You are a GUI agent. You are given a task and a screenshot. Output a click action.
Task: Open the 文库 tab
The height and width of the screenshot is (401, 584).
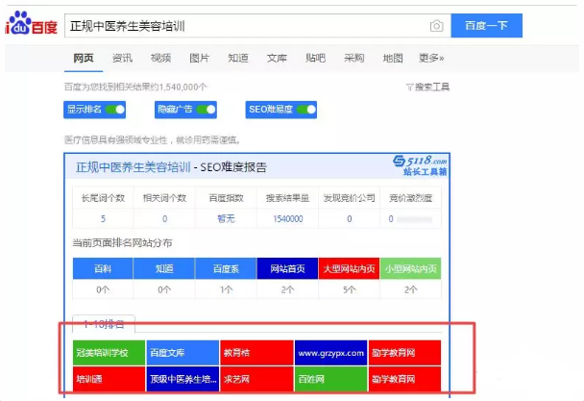[x=277, y=58]
